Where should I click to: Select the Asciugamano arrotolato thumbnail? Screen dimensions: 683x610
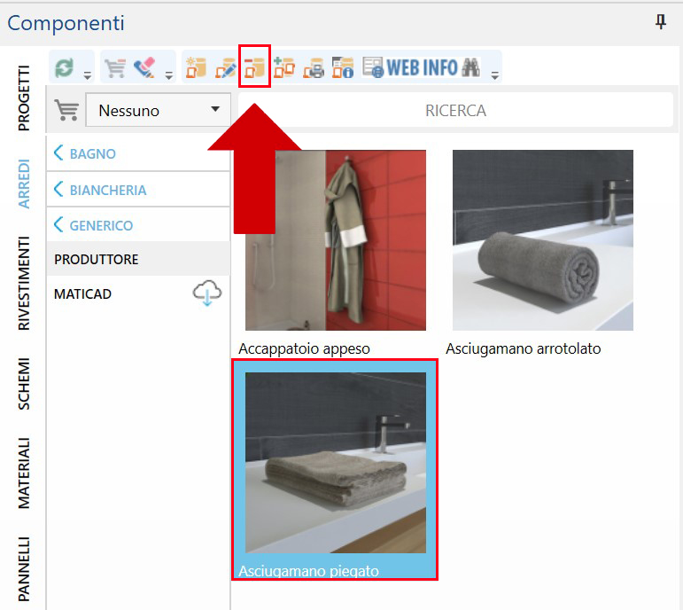tap(543, 240)
